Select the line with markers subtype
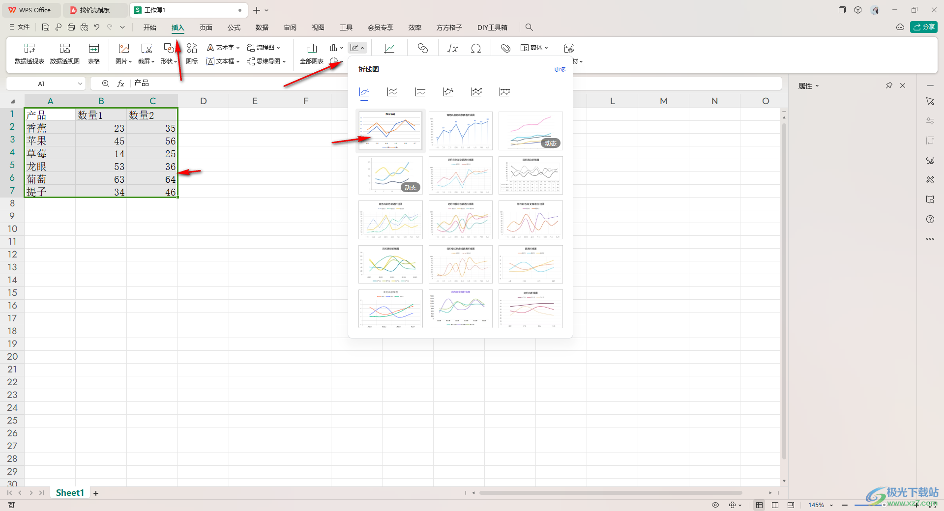 (448, 92)
